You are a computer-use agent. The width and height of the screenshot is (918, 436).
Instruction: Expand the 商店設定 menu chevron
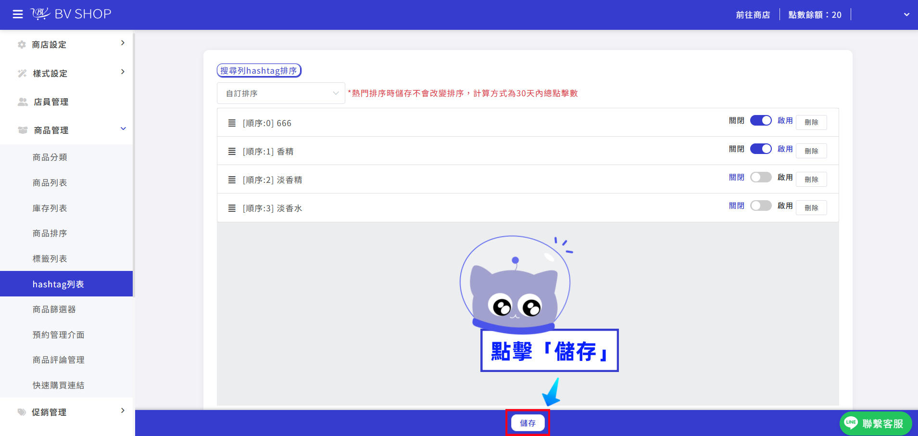tap(123, 43)
